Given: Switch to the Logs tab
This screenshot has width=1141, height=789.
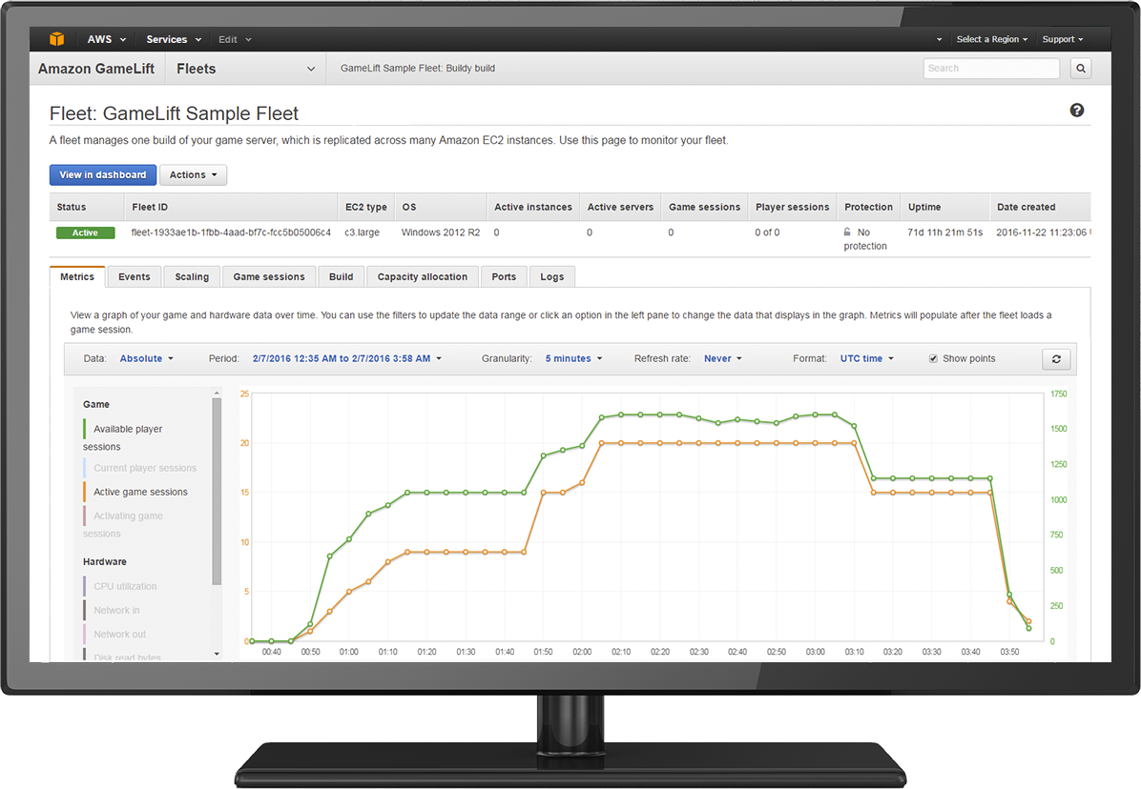Looking at the screenshot, I should coord(551,276).
